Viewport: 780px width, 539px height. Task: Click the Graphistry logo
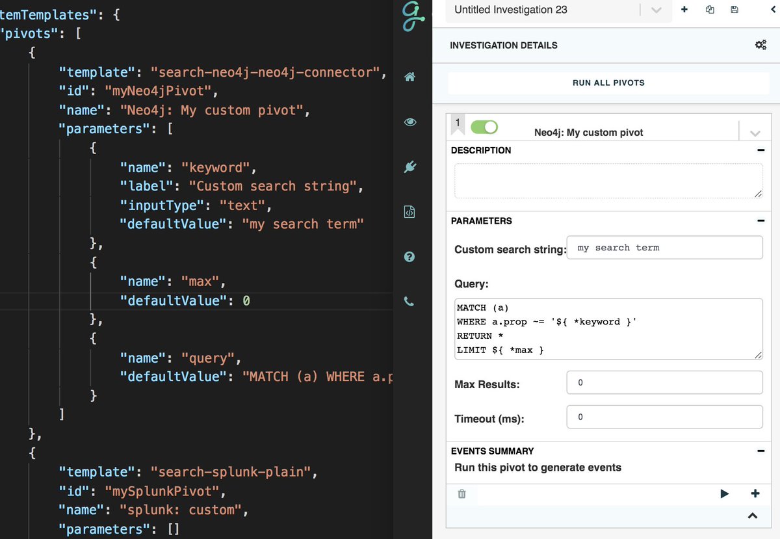tap(412, 16)
